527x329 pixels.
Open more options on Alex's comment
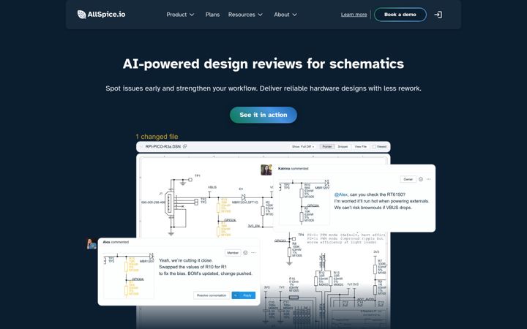pyautogui.click(x=253, y=253)
